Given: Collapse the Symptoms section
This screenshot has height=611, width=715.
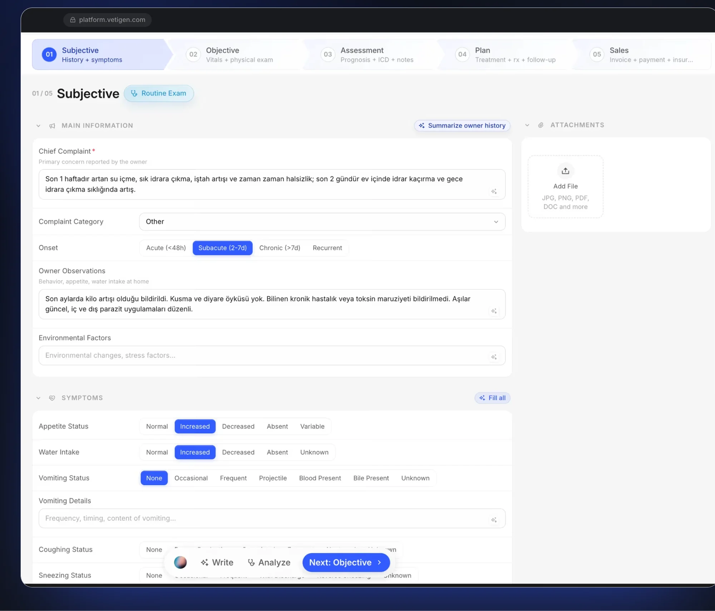Looking at the screenshot, I should [x=38, y=398].
